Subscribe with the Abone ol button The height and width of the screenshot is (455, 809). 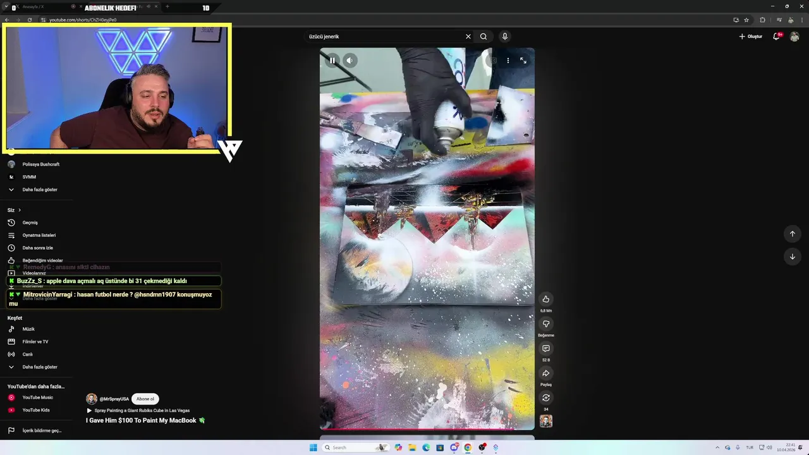tap(145, 399)
